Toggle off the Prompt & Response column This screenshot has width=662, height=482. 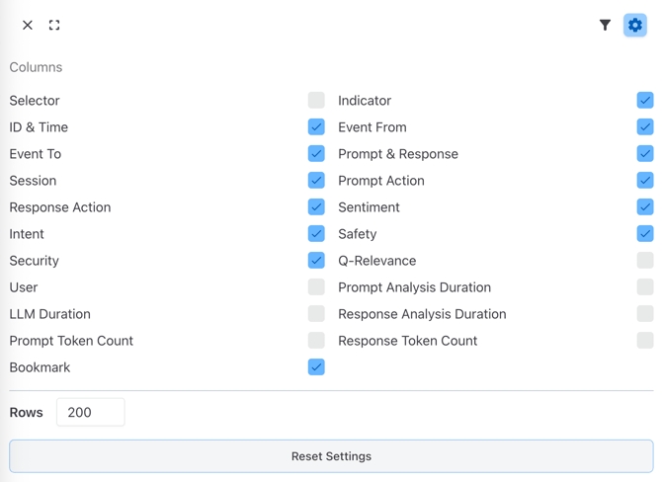click(x=644, y=153)
